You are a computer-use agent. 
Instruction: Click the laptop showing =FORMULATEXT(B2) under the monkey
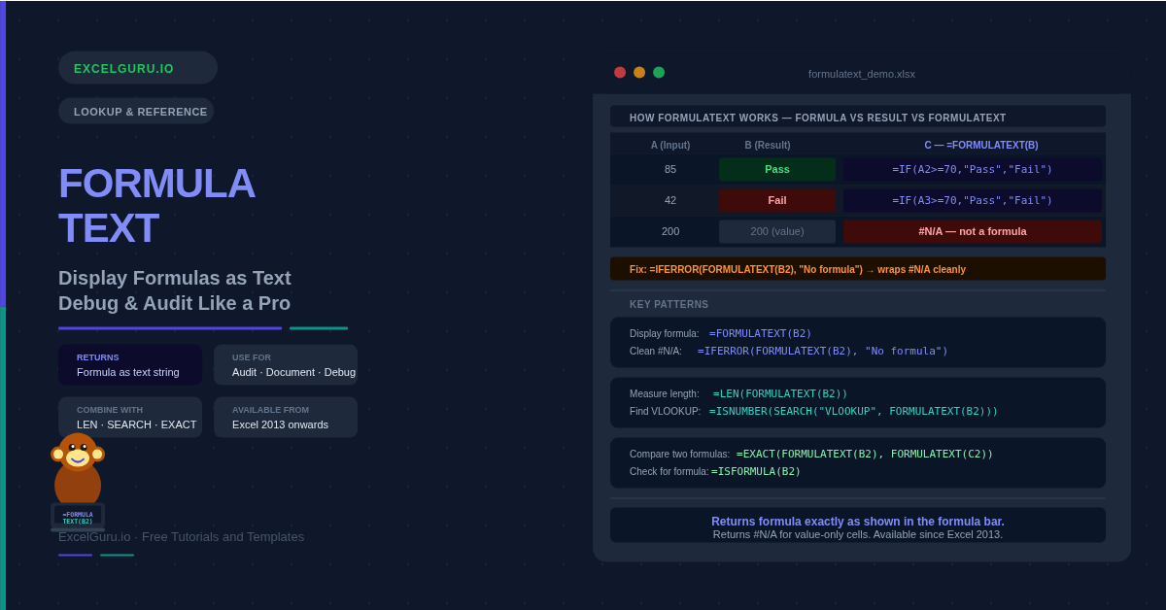(x=78, y=518)
